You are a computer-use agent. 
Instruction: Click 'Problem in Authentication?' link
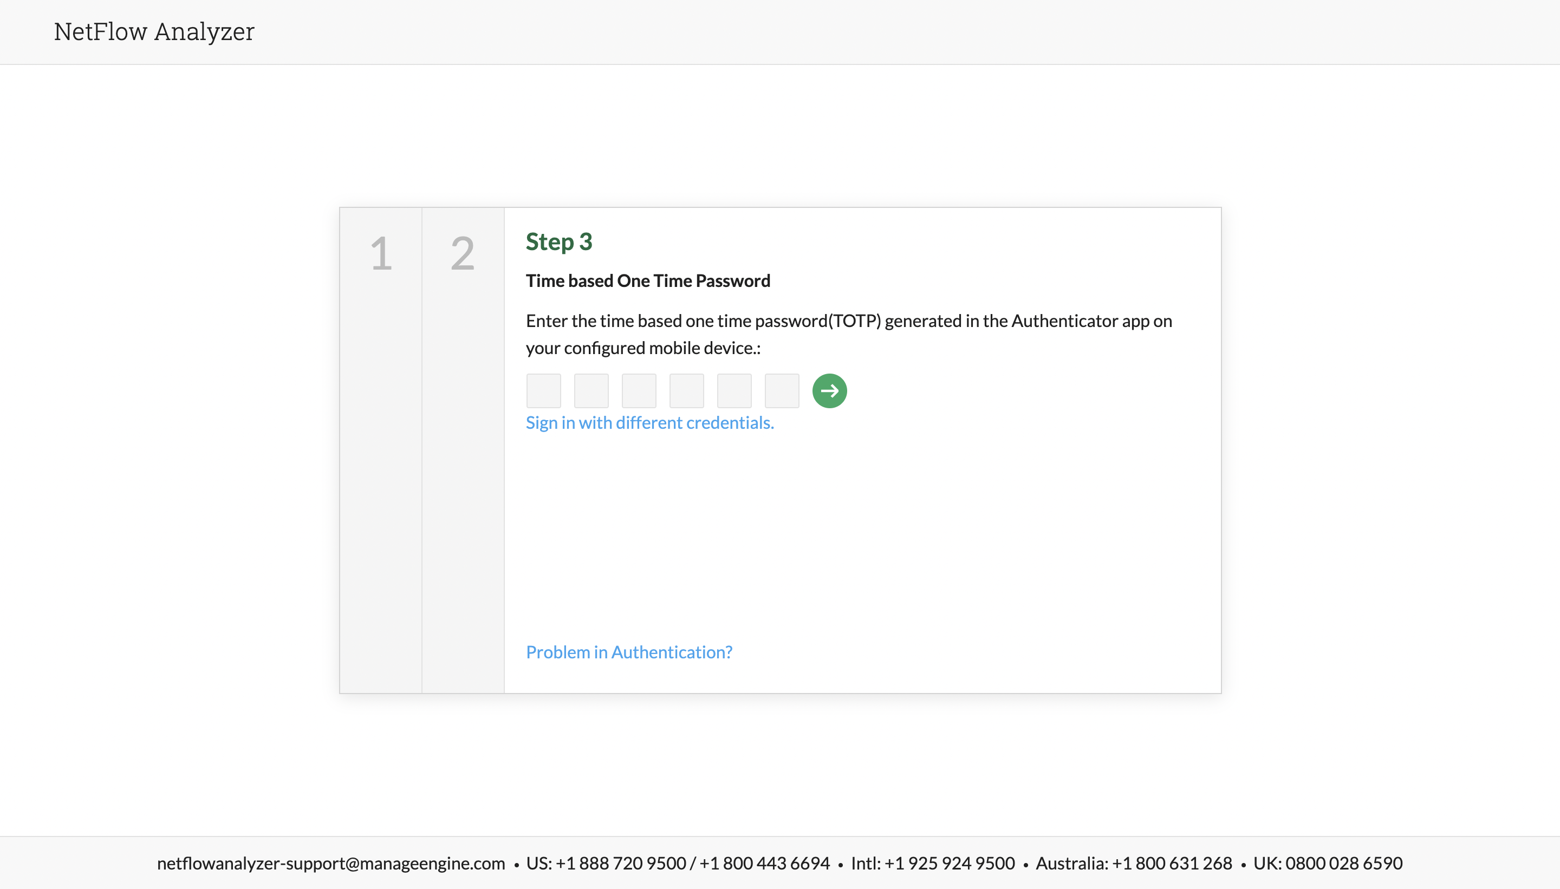[x=628, y=652]
